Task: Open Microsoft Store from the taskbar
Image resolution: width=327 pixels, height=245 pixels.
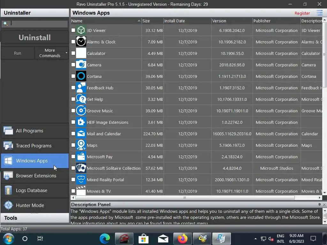Action: [143, 239]
